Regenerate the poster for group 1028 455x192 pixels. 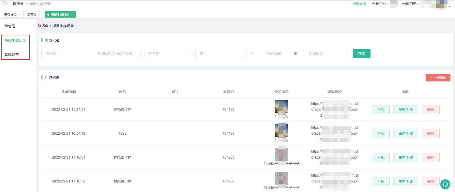click(406, 133)
